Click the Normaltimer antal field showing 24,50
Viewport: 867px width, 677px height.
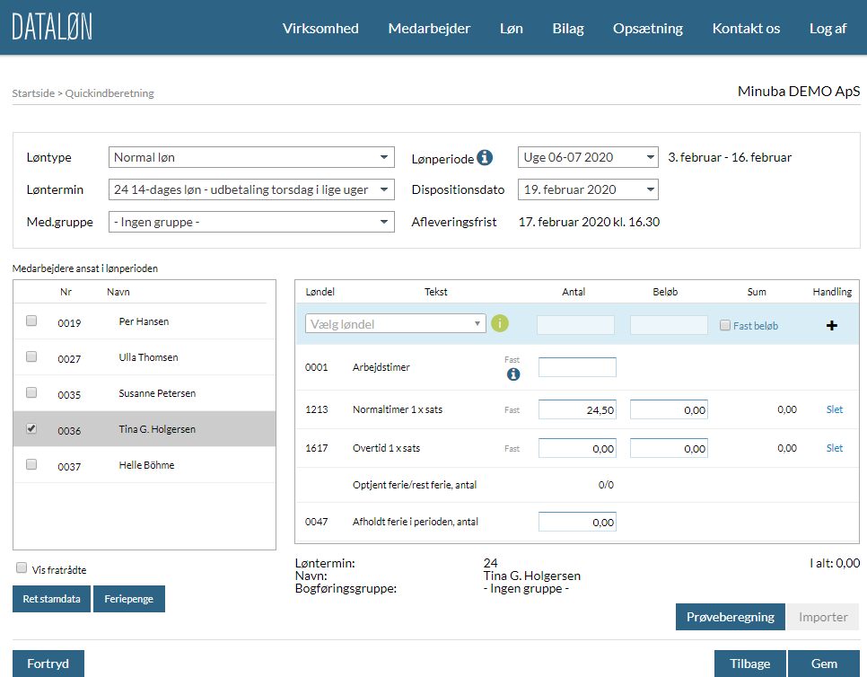tap(577, 409)
